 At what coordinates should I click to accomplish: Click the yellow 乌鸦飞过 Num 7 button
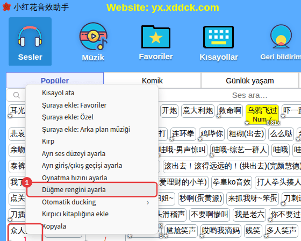tap(262, 115)
